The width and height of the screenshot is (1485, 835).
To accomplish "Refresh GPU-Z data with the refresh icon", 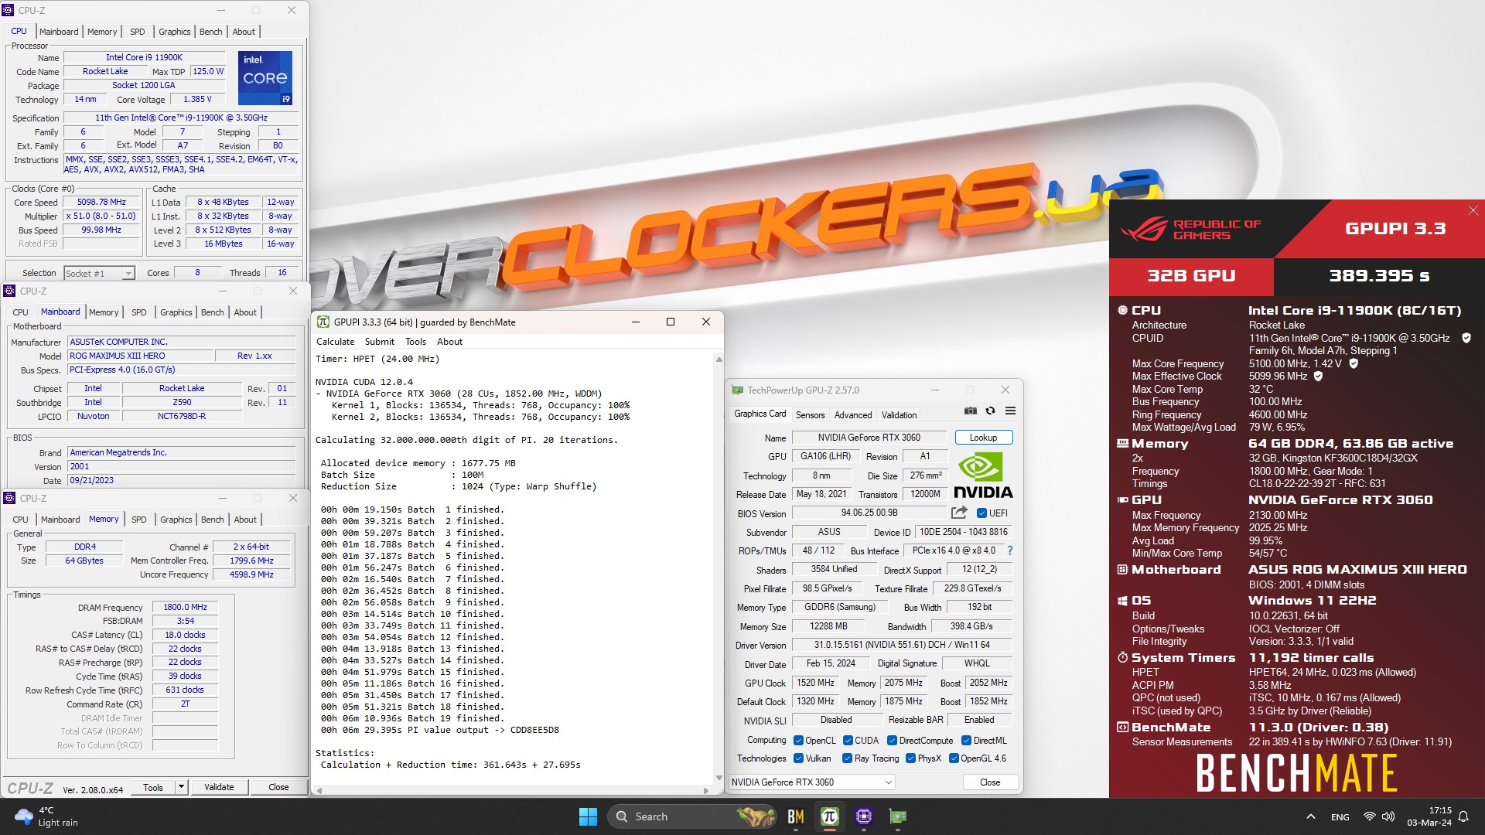I will click(x=990, y=411).
